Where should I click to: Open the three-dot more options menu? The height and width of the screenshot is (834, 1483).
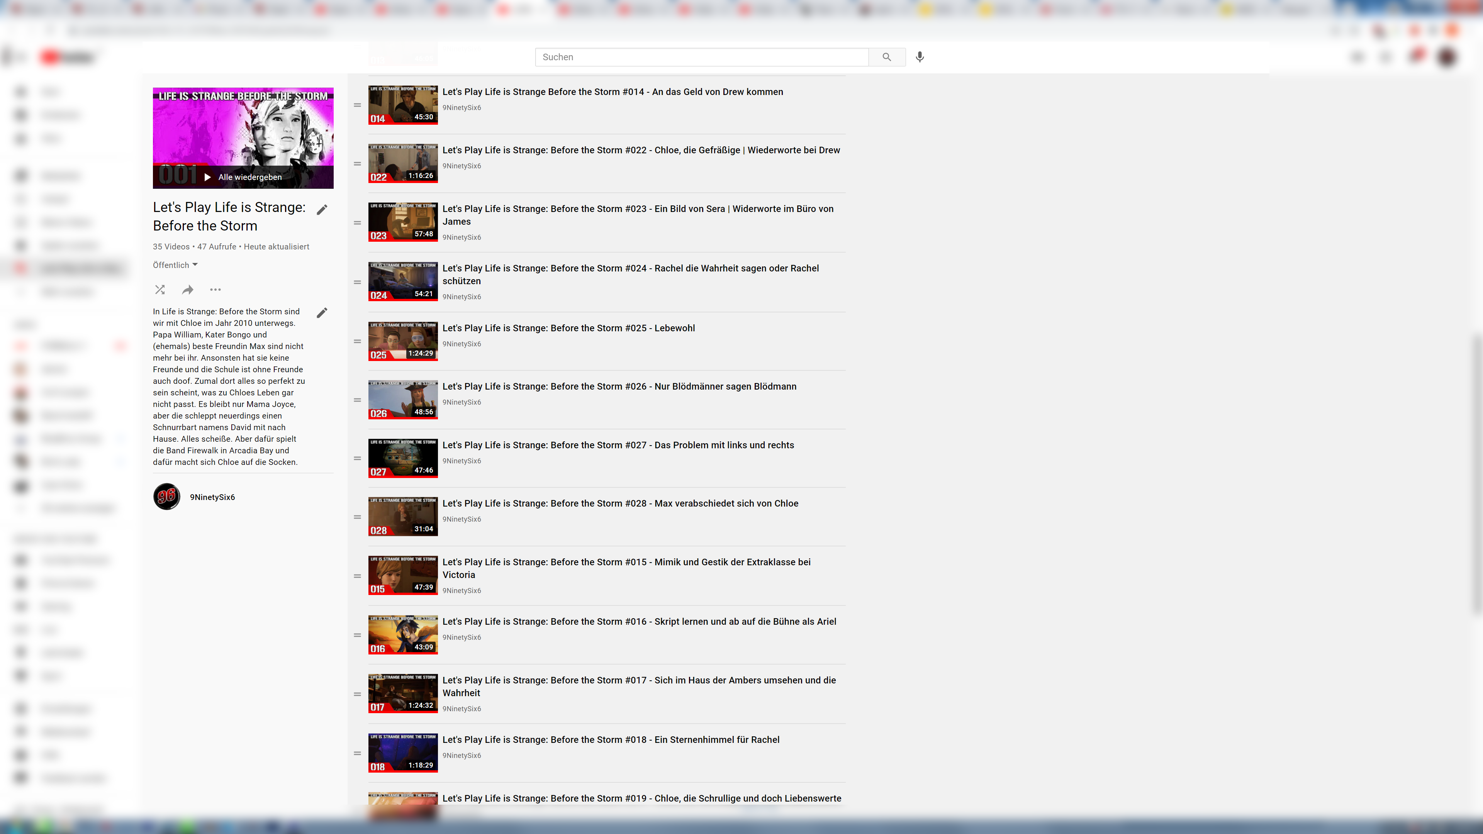point(215,290)
